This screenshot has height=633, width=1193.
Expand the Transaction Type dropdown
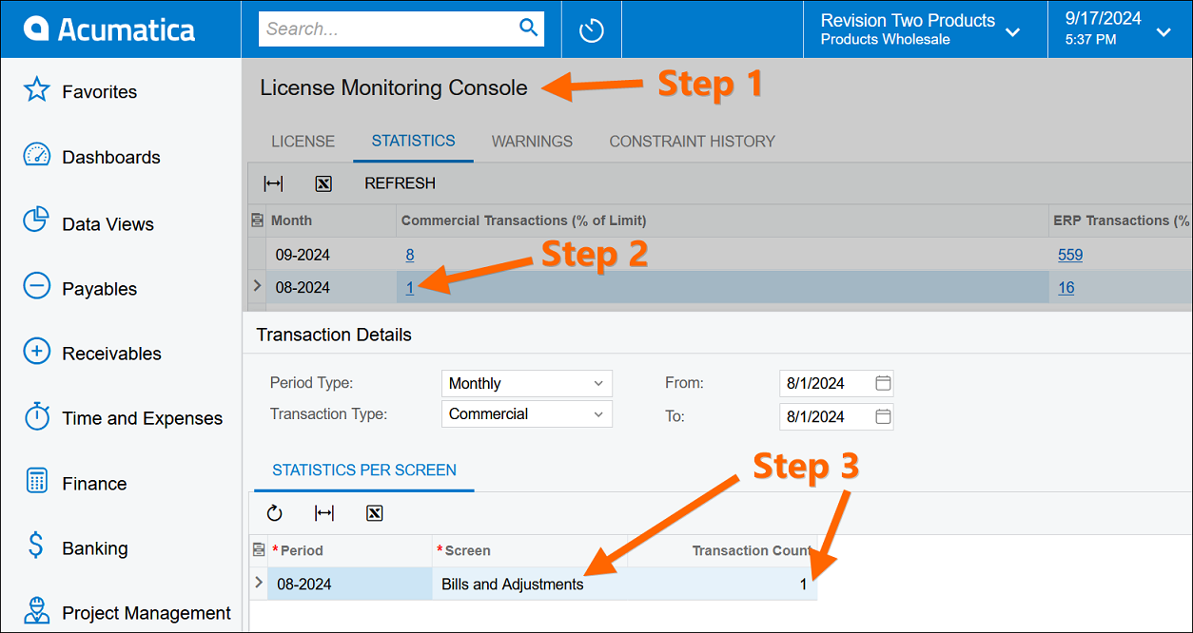598,414
